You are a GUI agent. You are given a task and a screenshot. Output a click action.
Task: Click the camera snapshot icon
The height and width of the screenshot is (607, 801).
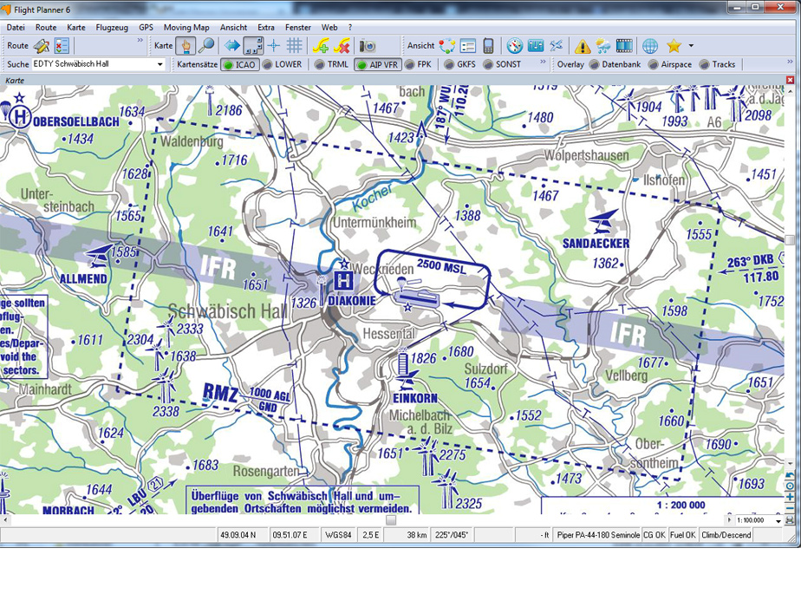point(368,46)
